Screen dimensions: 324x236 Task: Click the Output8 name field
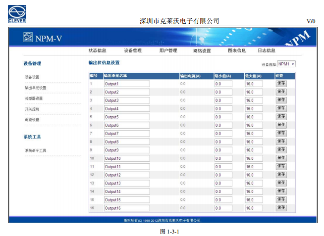click(x=127, y=142)
